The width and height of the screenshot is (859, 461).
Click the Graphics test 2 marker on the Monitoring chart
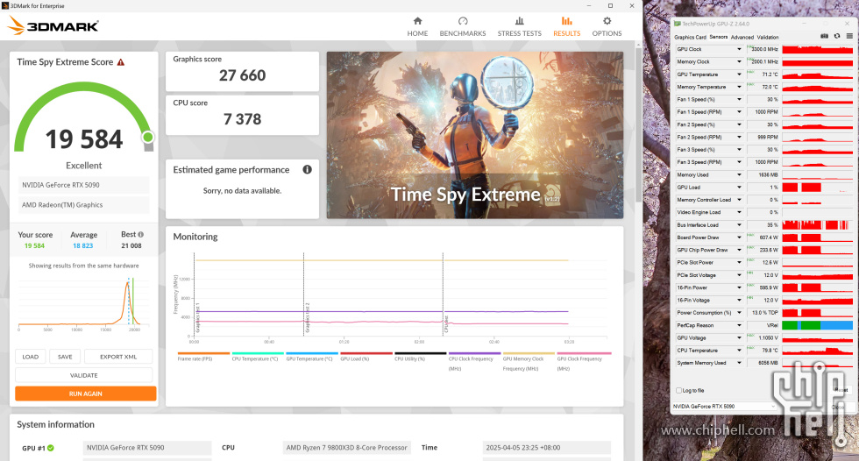308,317
